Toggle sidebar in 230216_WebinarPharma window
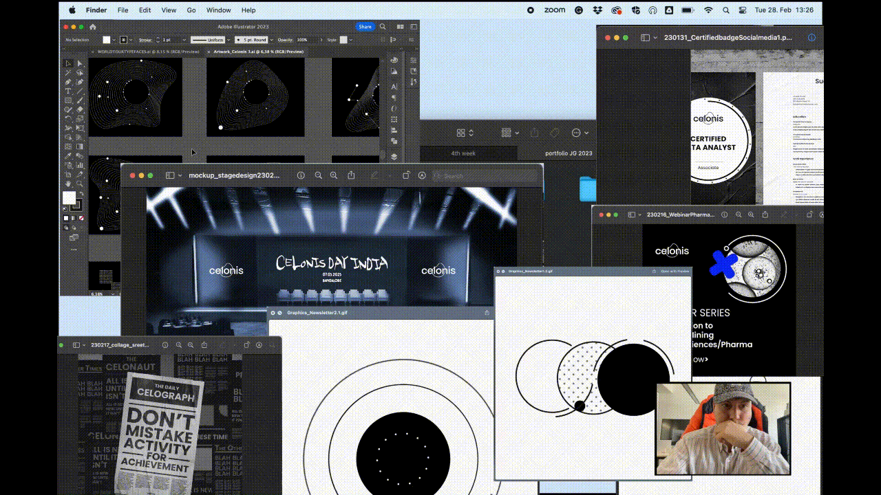 click(632, 214)
